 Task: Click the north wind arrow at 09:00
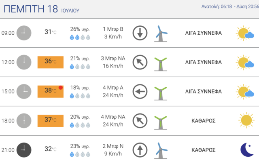[x=140, y=33]
